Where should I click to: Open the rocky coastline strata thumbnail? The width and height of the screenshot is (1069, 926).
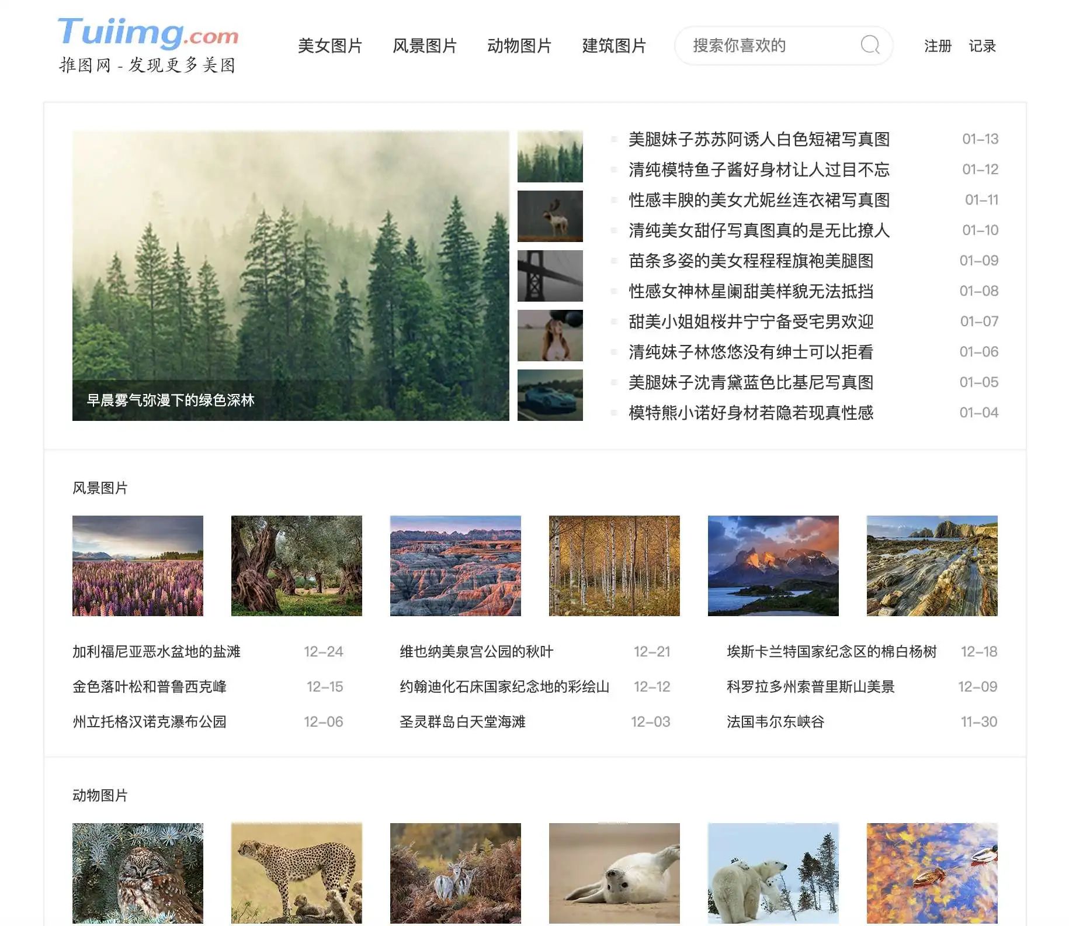pyautogui.click(x=932, y=566)
